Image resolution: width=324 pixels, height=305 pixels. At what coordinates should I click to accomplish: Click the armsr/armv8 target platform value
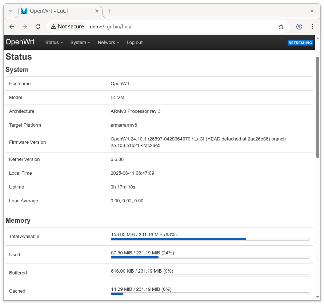point(124,125)
